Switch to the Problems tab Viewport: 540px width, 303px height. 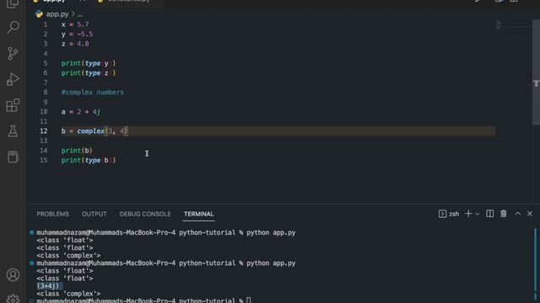(x=52, y=214)
